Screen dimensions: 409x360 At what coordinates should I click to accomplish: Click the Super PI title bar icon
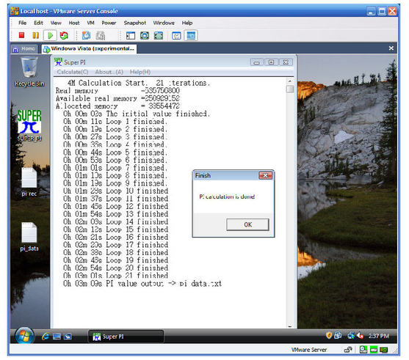pos(58,62)
